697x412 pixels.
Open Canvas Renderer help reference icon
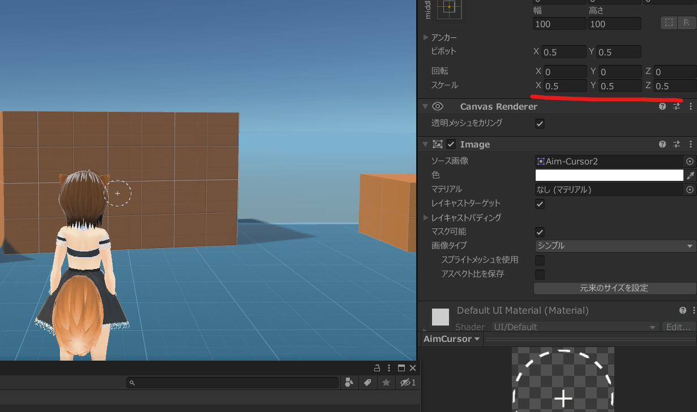[662, 106]
